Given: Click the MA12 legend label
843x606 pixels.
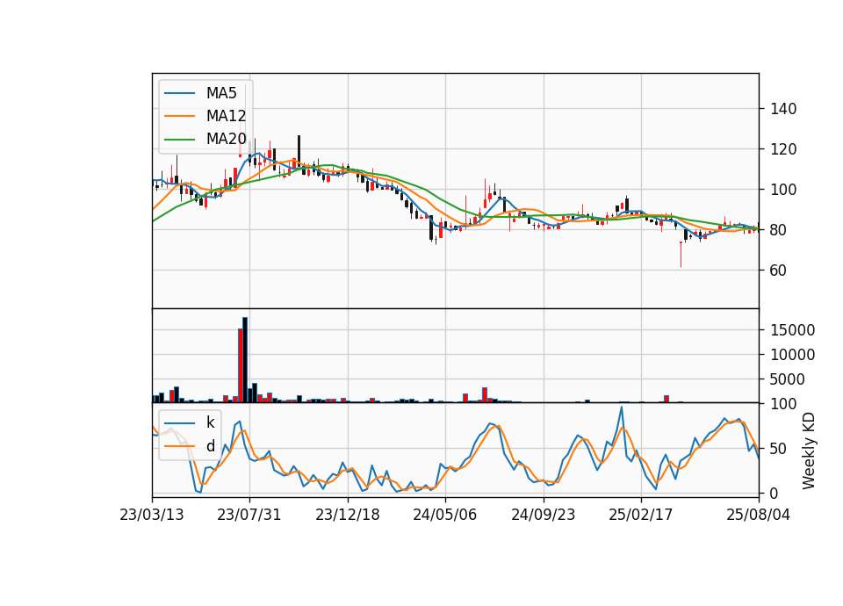Looking at the screenshot, I should point(226,116).
